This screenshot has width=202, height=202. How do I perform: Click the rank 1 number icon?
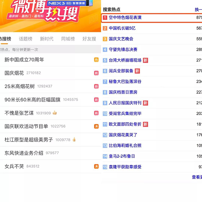pos(105,18)
